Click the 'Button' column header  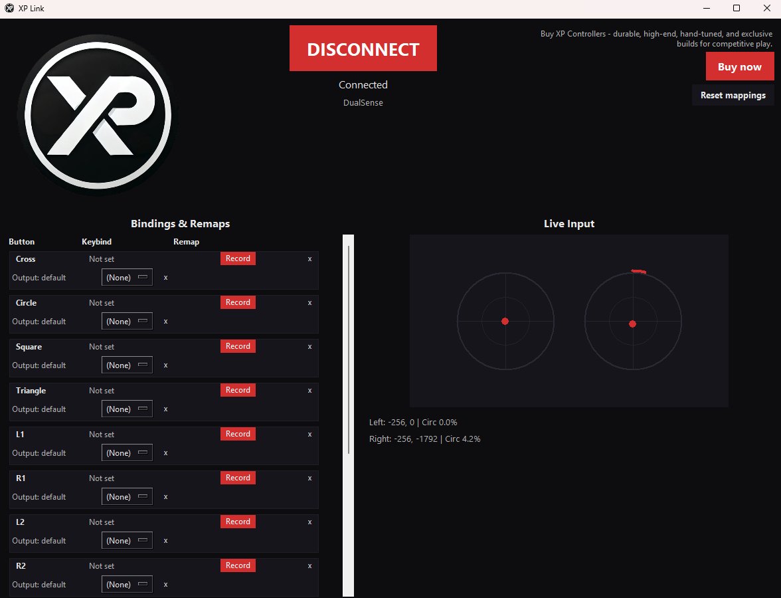click(21, 242)
